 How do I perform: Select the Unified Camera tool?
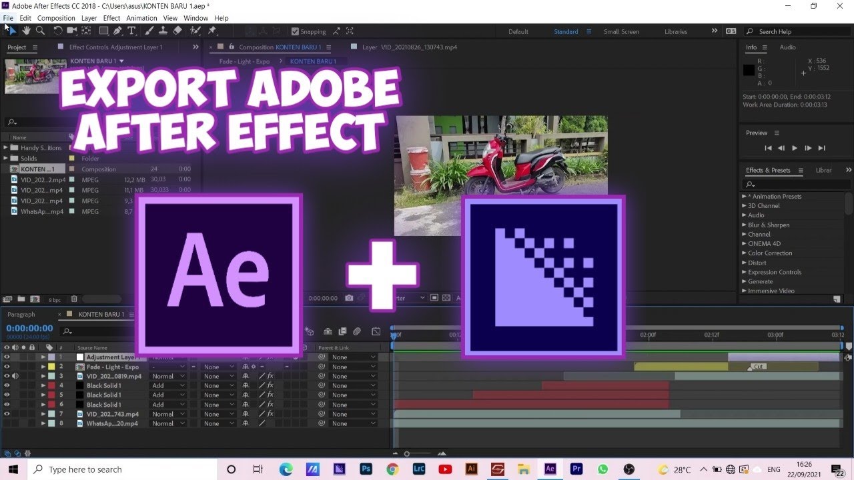[72, 31]
